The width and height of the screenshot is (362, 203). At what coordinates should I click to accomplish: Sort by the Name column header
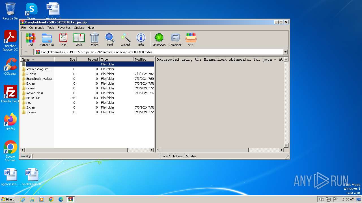37,59
